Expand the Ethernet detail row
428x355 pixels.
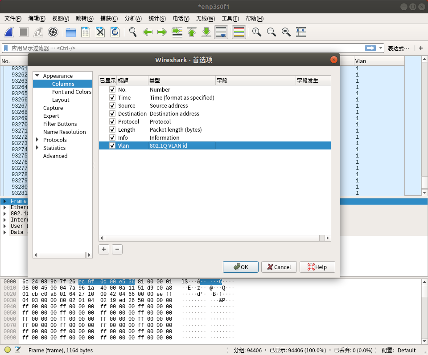coord(4,207)
